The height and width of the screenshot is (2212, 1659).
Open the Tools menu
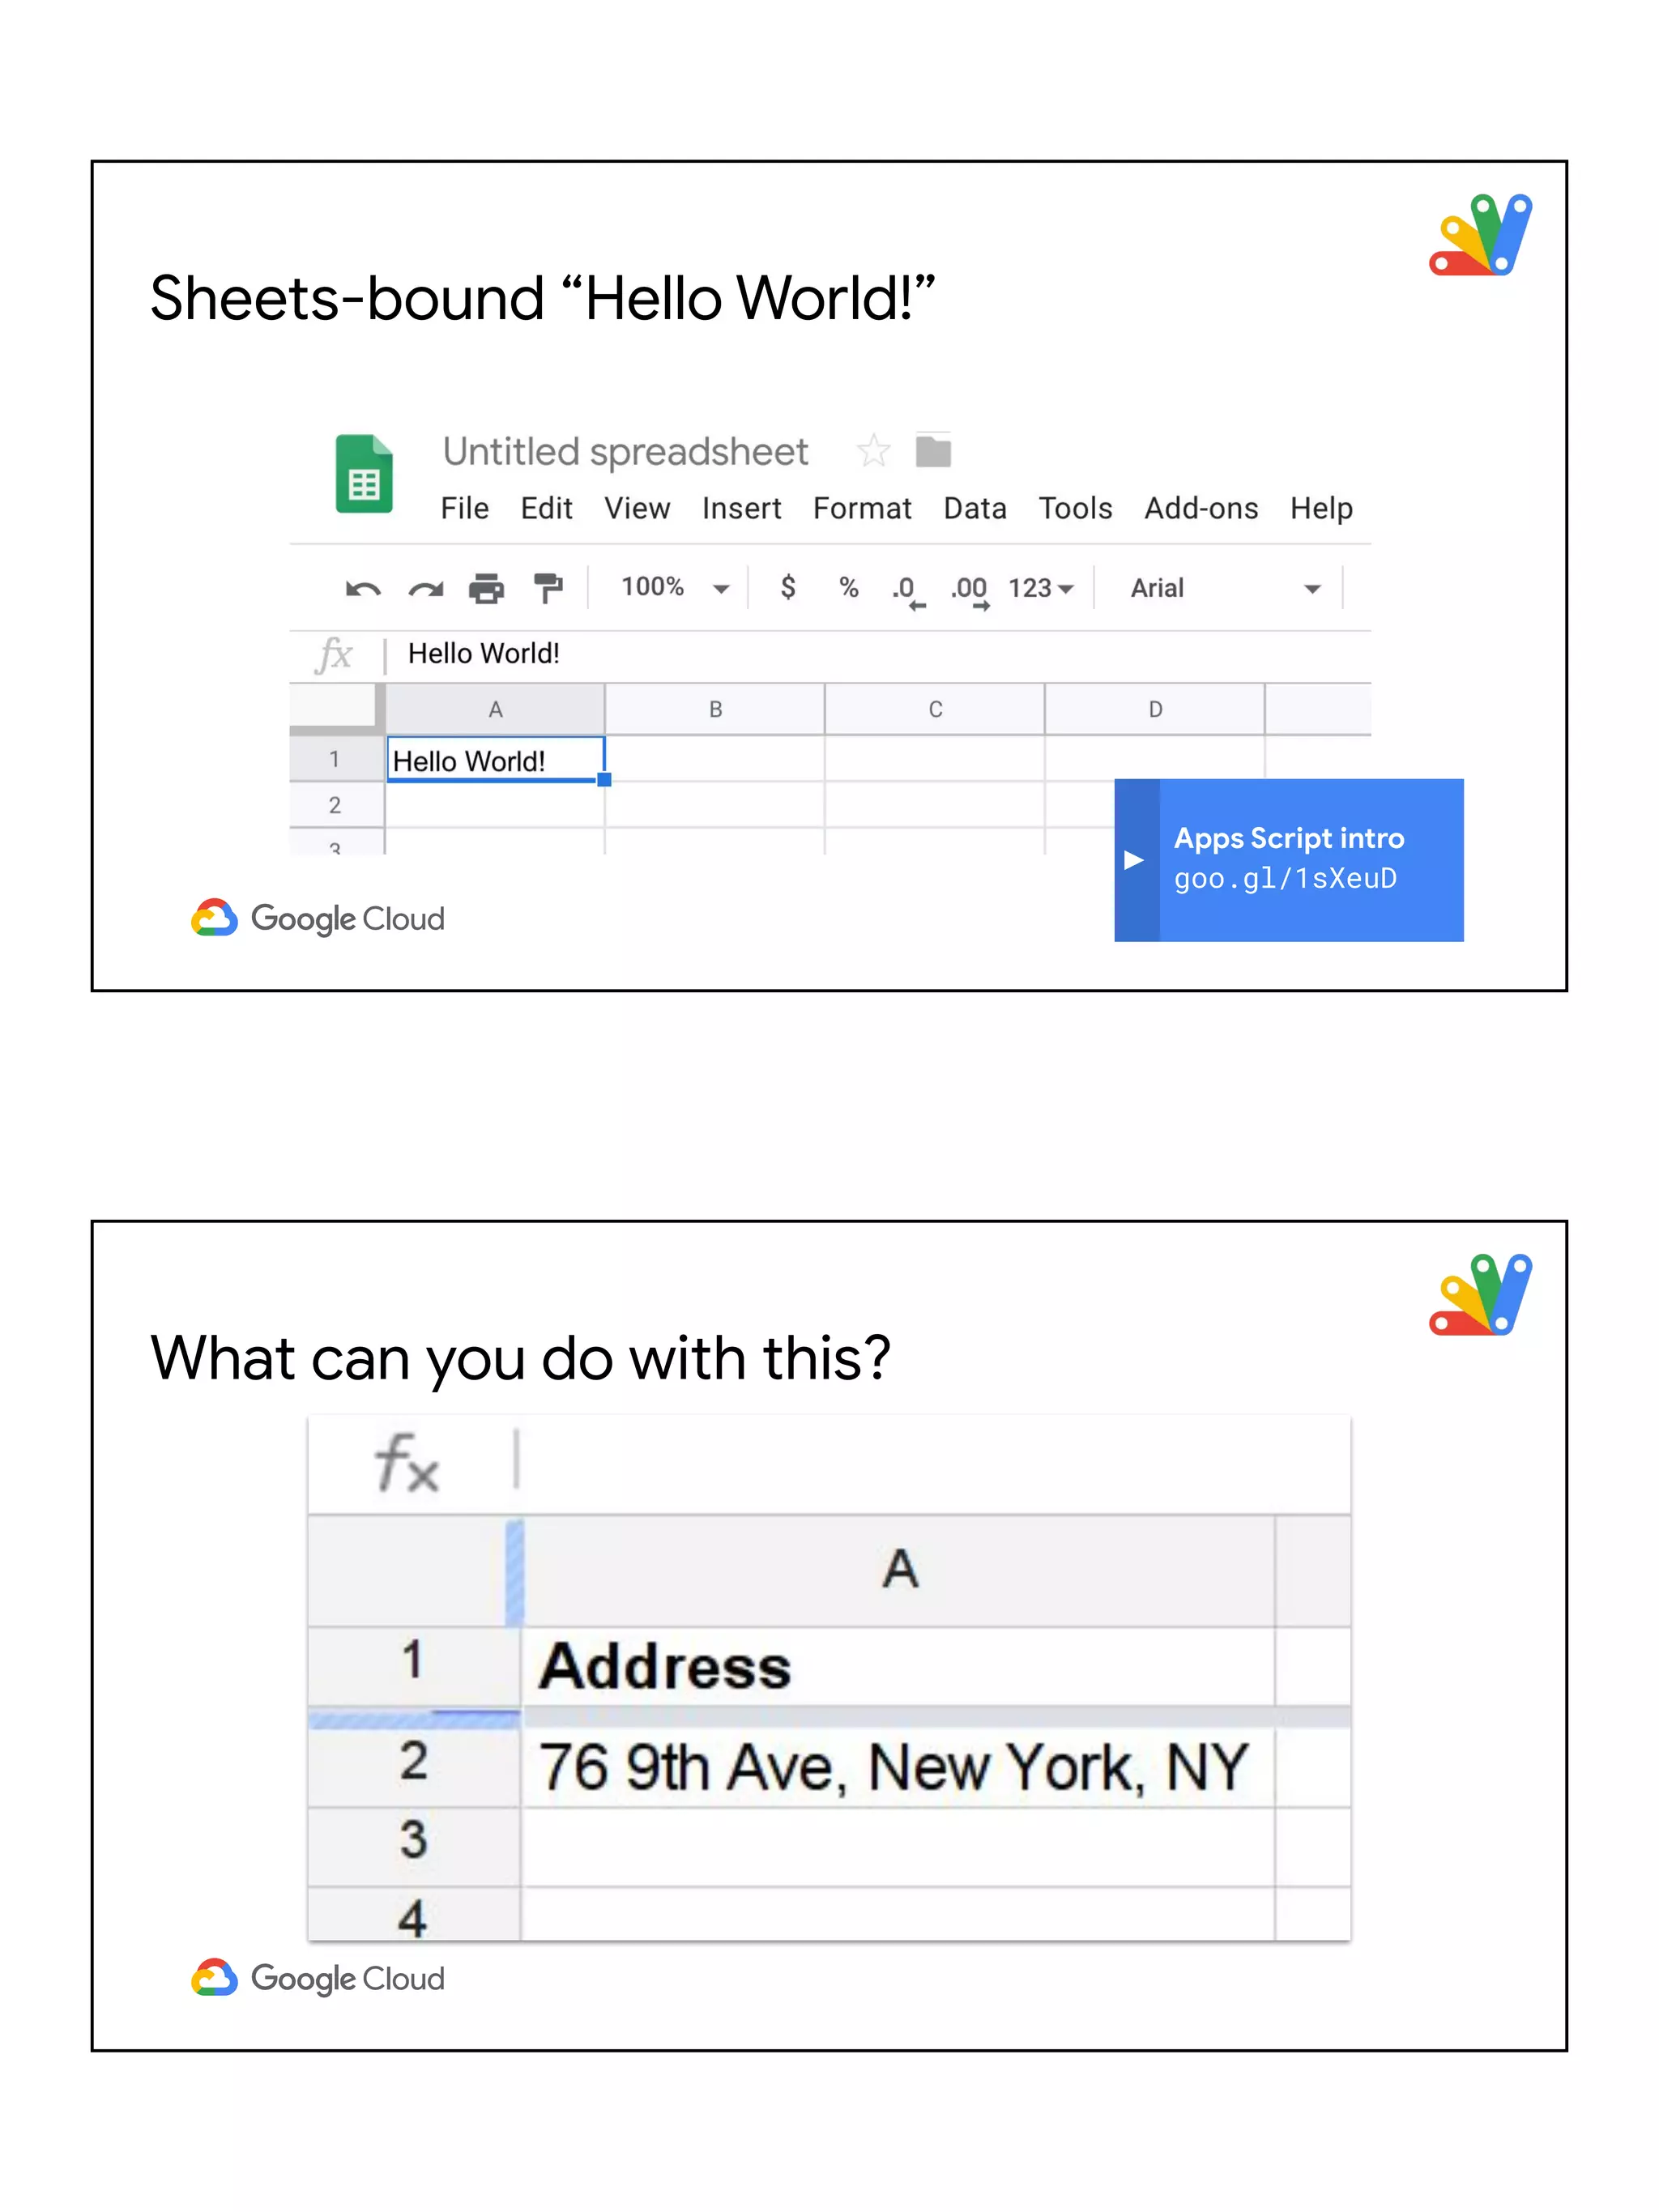click(x=1075, y=508)
